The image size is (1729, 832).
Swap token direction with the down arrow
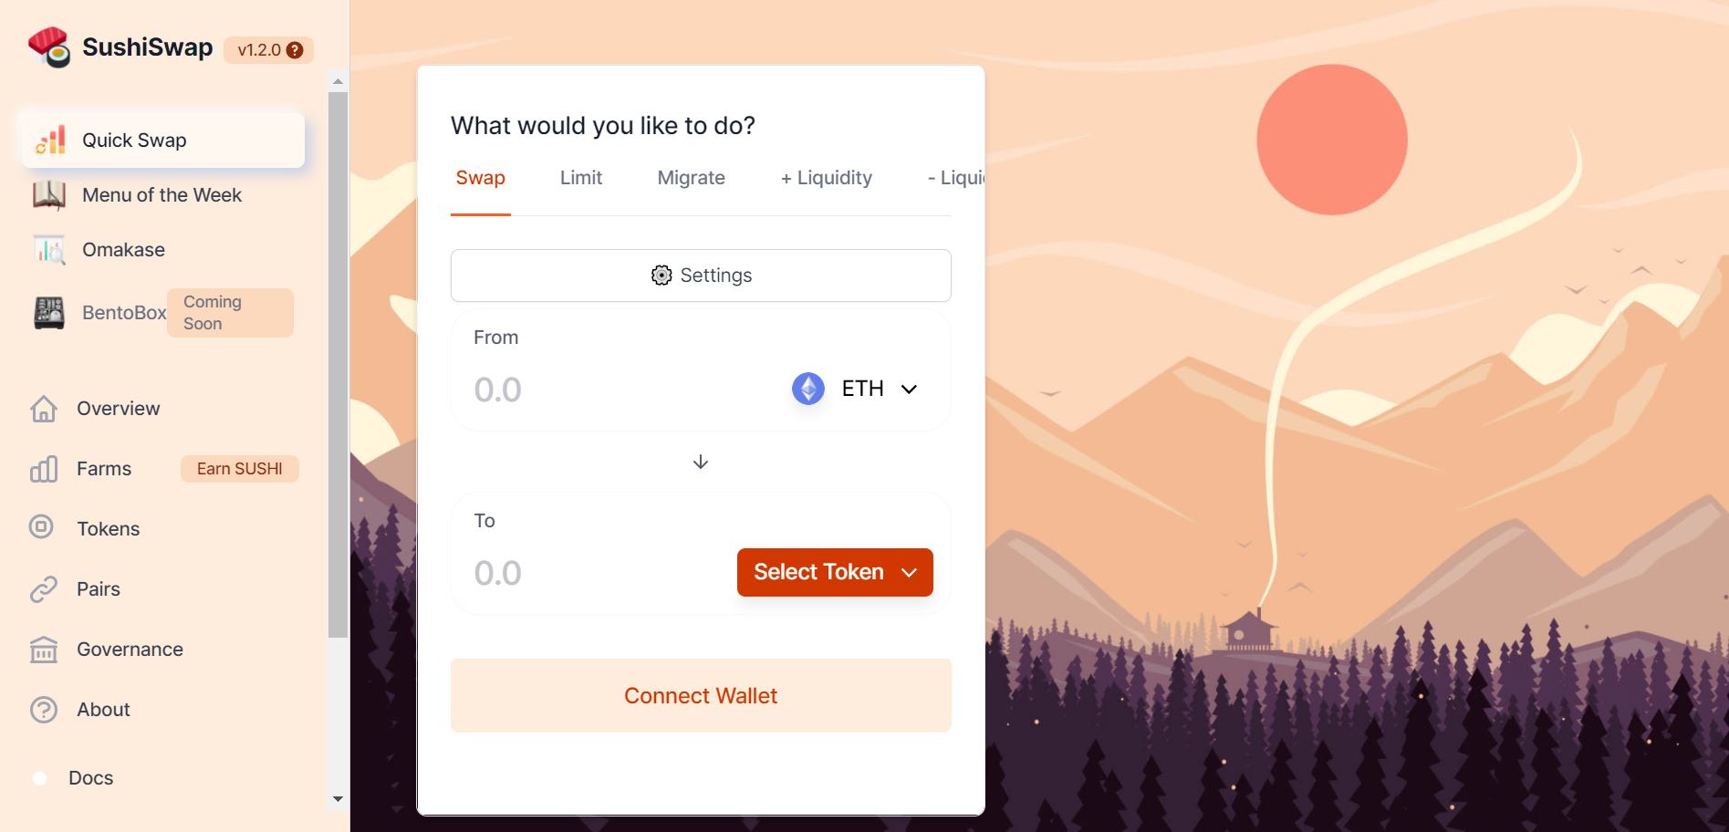coord(701,462)
